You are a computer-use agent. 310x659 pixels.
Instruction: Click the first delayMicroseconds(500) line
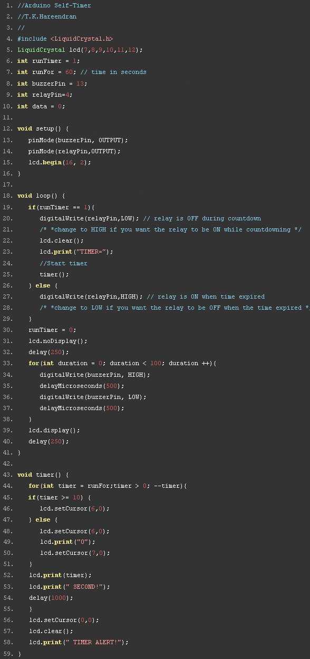click(82, 386)
